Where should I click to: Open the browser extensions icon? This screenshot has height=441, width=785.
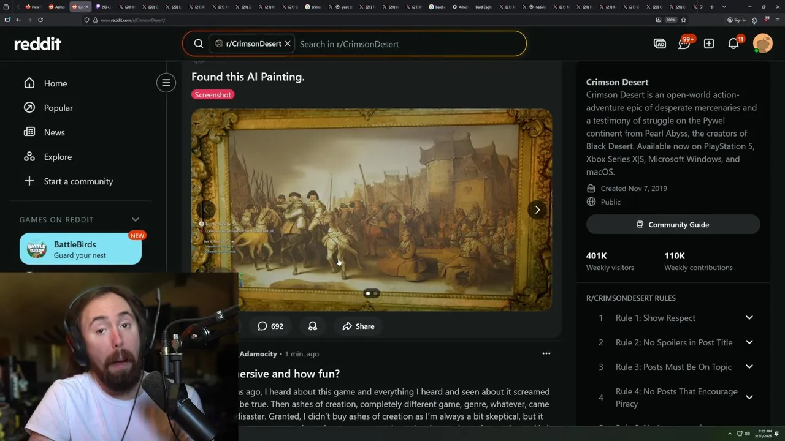coord(754,20)
